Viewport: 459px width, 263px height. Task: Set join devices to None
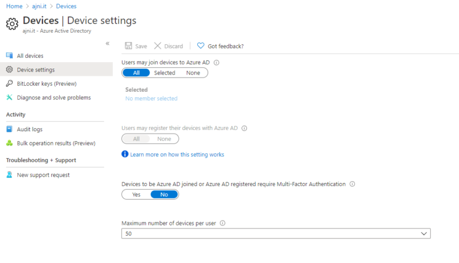pyautogui.click(x=193, y=73)
